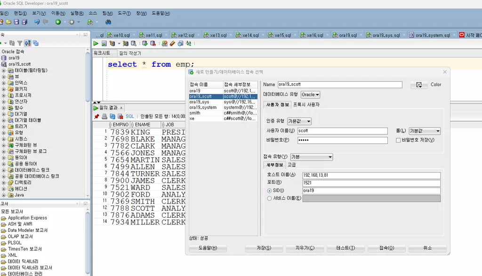Click the 접속(O) button
This screenshot has height=276, width=482.
(387, 248)
